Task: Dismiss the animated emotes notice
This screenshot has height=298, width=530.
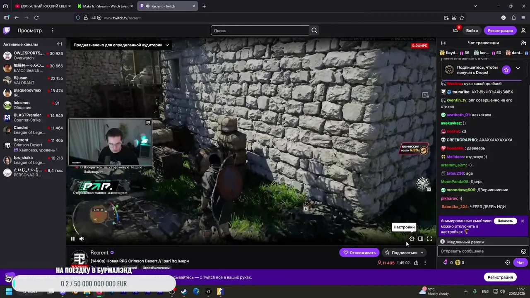Action: pos(523,221)
